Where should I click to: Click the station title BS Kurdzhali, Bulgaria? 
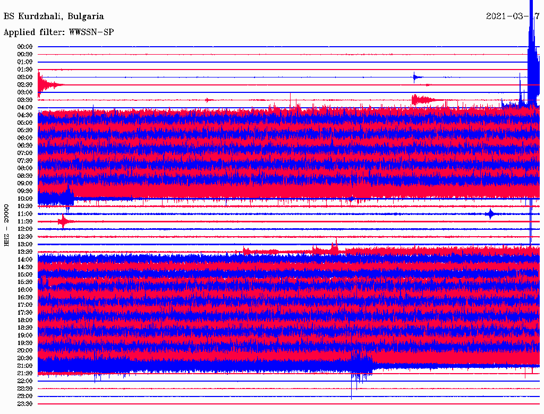coord(54,16)
